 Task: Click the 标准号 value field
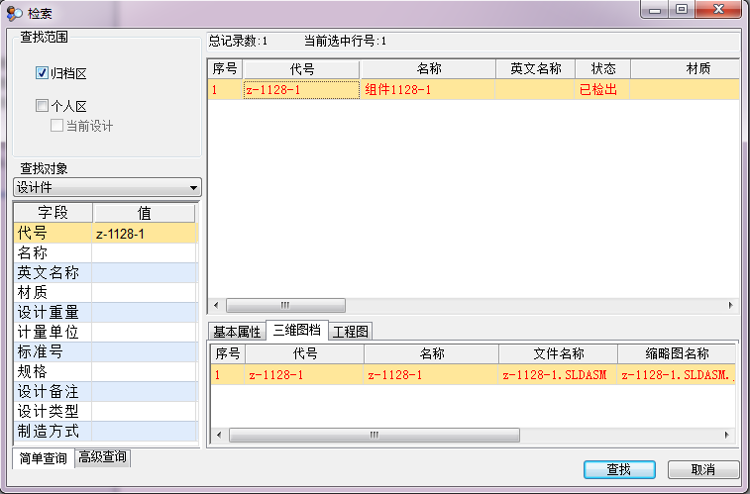[x=144, y=351]
